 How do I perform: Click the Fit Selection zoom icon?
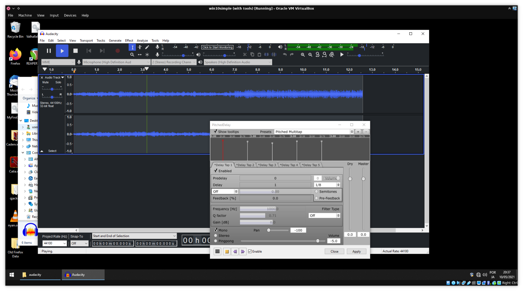click(317, 55)
